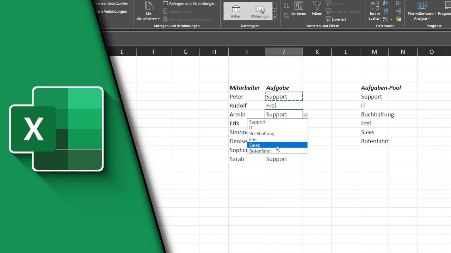Viewport: 451px width, 253px height.
Task: Select the Erik cell
Action: tap(238, 123)
